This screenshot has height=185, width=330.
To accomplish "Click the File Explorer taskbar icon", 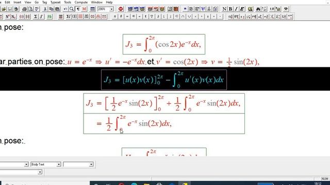I will (146, 184).
